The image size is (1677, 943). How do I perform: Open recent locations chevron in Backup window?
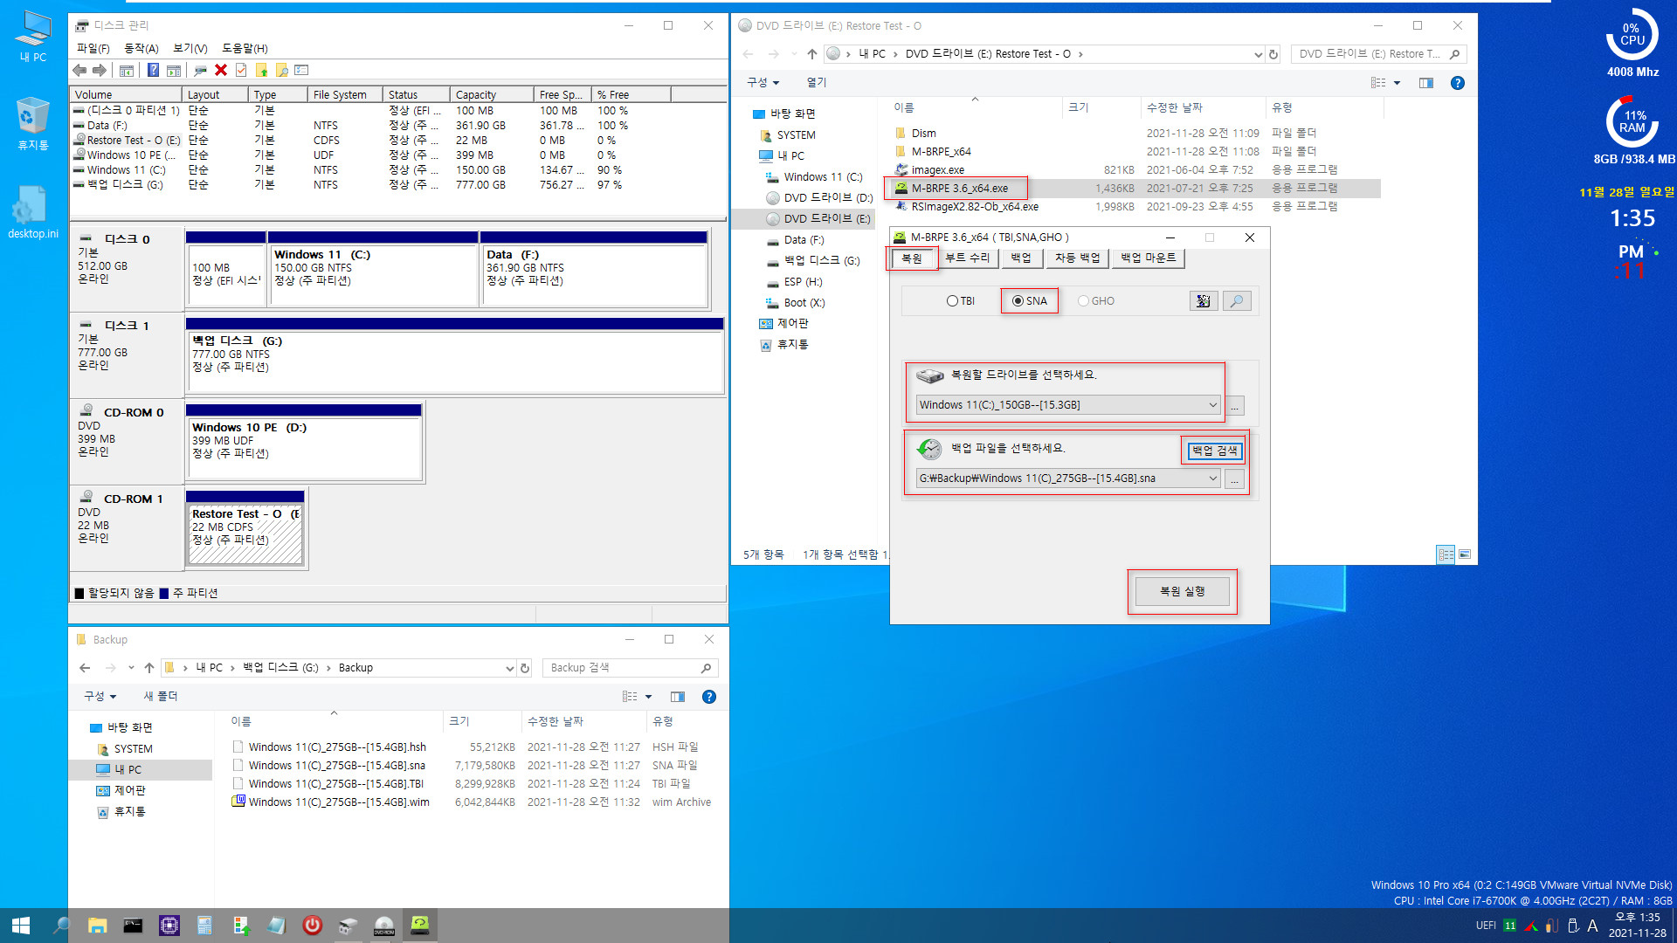point(131,668)
